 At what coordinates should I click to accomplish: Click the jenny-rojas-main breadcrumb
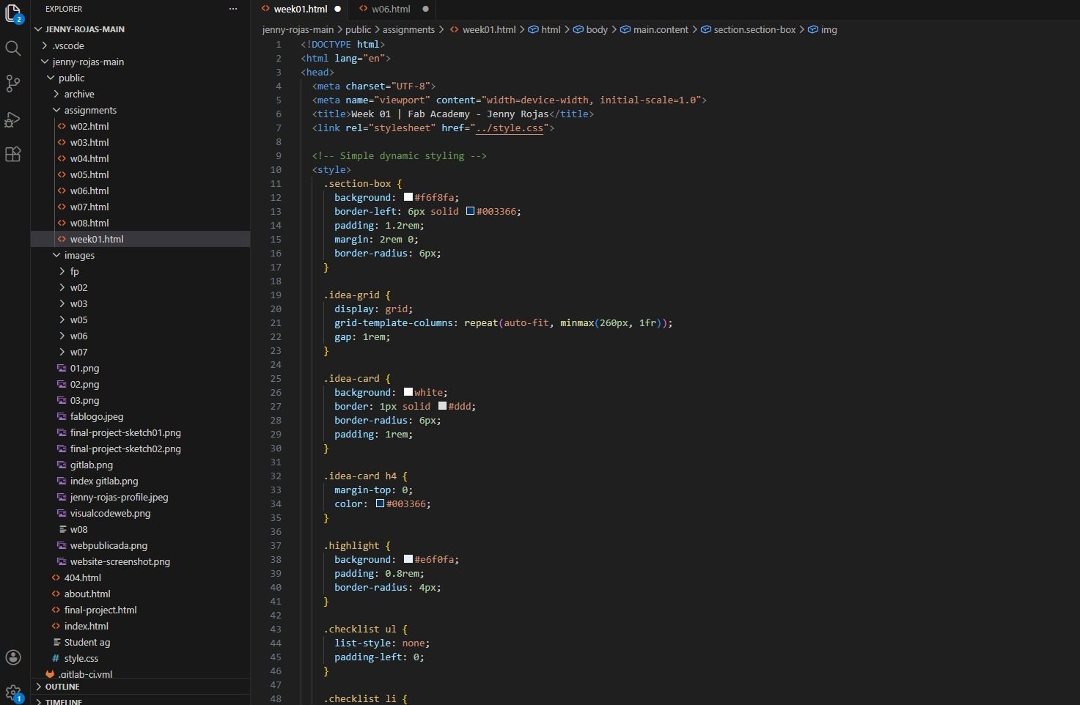pos(298,29)
